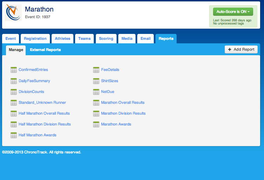Image resolution: width=264 pixels, height=180 pixels.
Task: Switch to the Event tab
Action: tap(11, 39)
